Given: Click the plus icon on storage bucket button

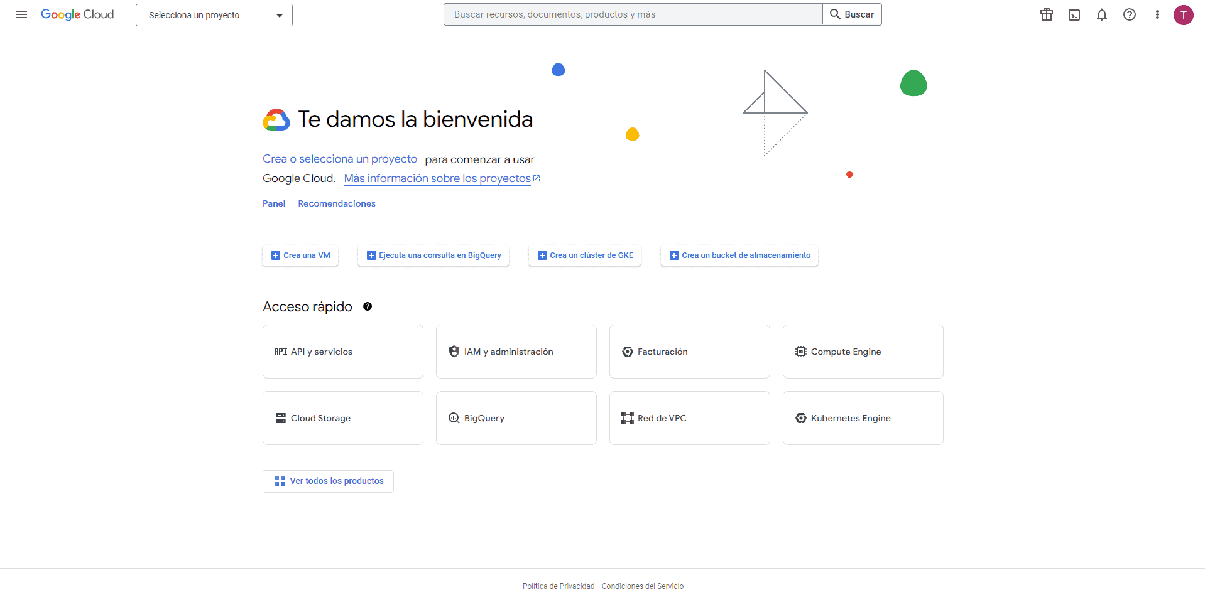Looking at the screenshot, I should (x=674, y=255).
